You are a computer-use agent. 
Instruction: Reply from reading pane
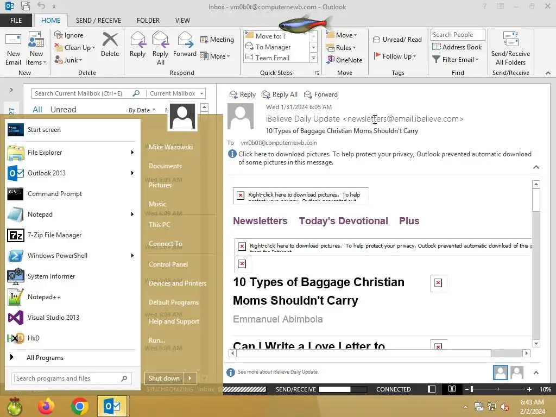[x=243, y=94]
